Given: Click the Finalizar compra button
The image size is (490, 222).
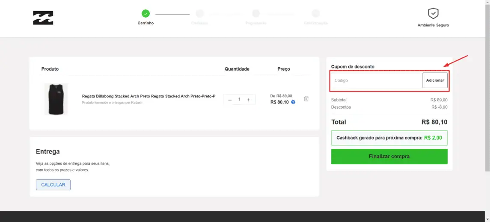Looking at the screenshot, I should point(389,157).
